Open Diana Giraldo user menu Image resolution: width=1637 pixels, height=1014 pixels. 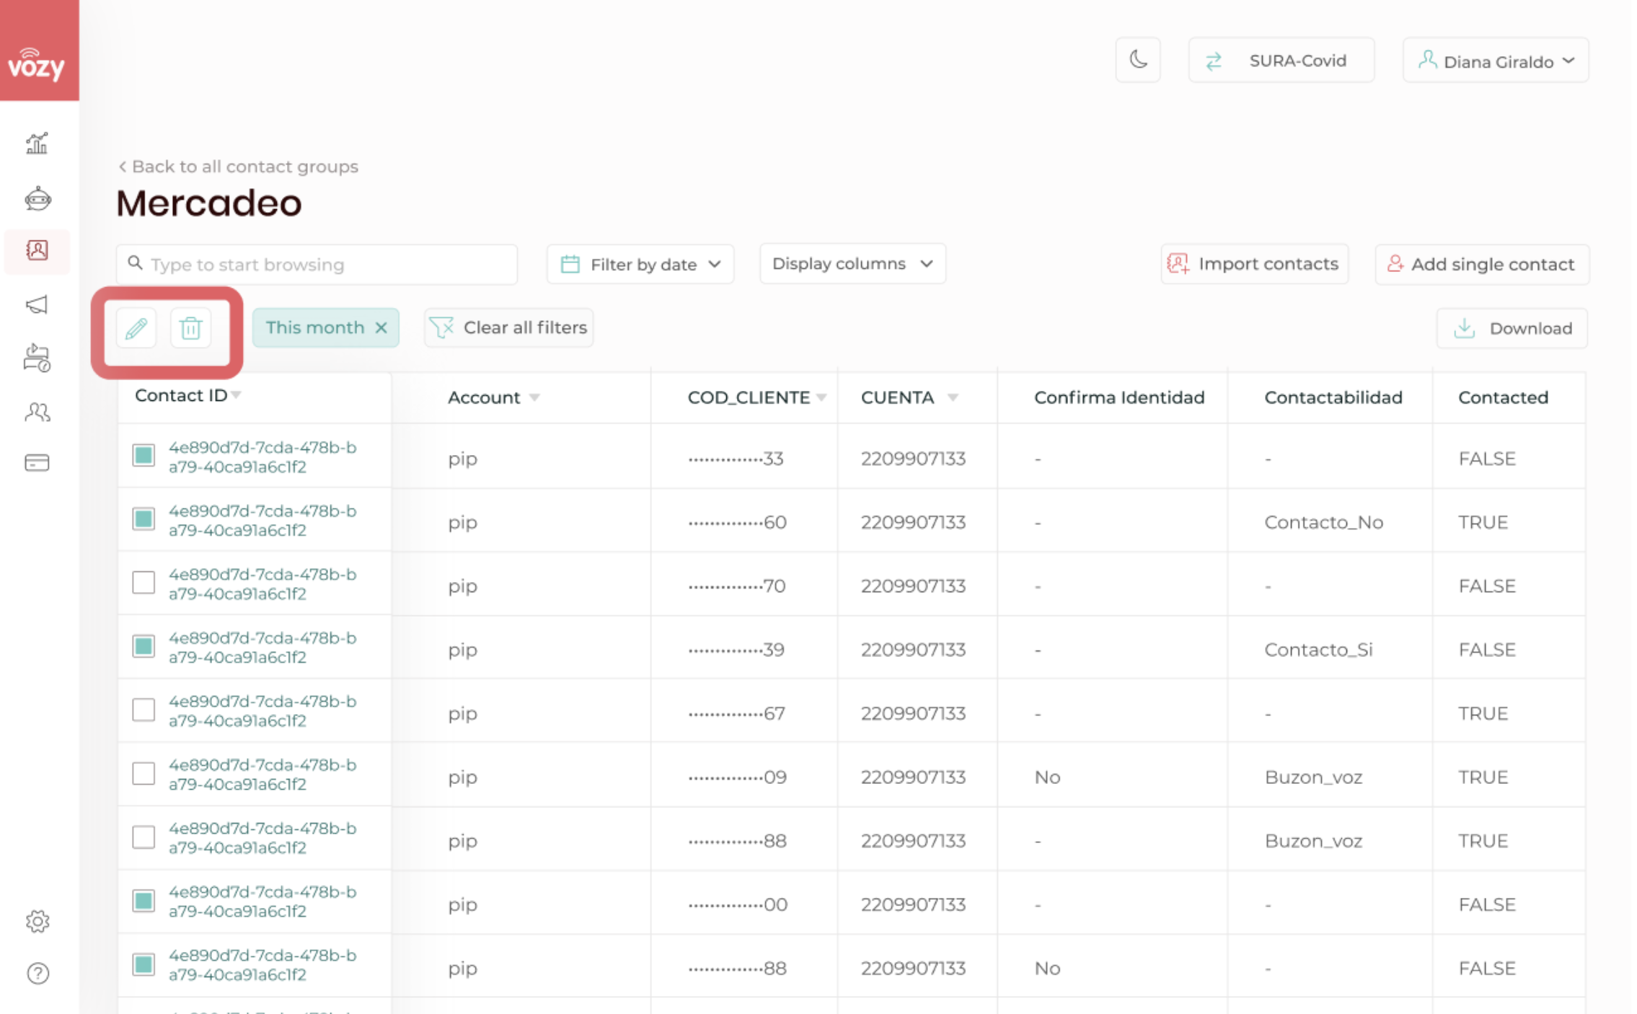(1495, 61)
